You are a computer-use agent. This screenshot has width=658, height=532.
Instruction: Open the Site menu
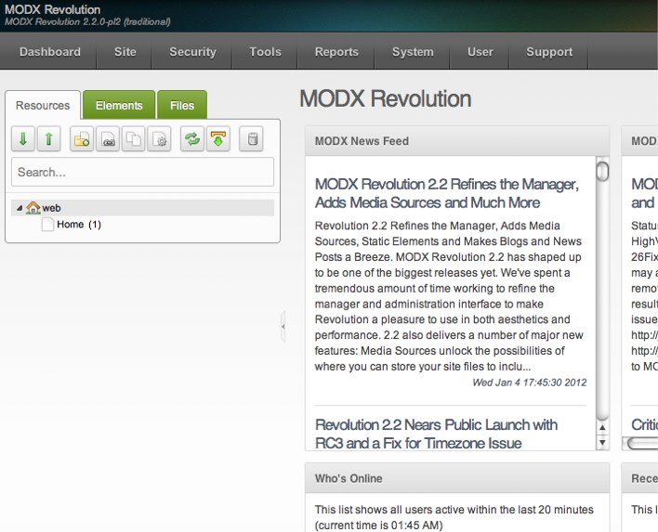click(x=125, y=52)
